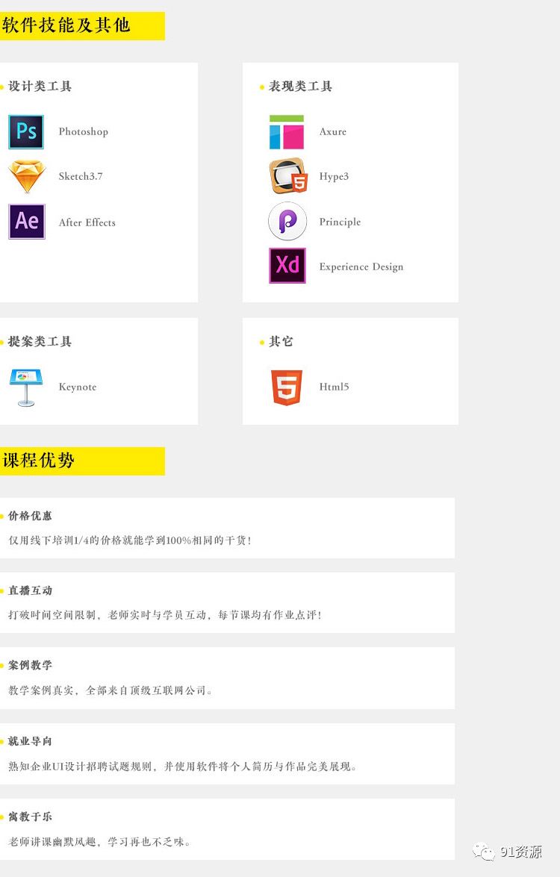This screenshot has height=877, width=560.
Task: Click the line 打破时间空间限制
Action: pyautogui.click(x=165, y=615)
